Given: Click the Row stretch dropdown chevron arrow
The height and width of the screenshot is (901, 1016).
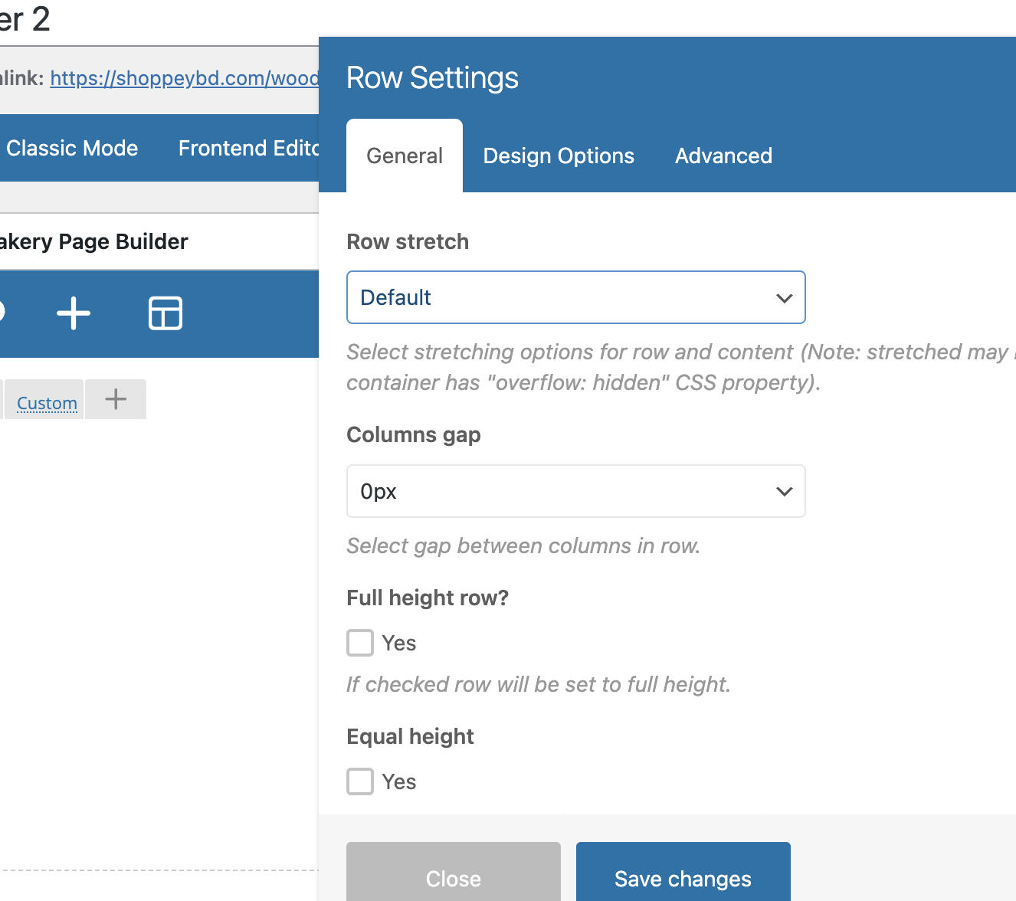Looking at the screenshot, I should coord(784,298).
